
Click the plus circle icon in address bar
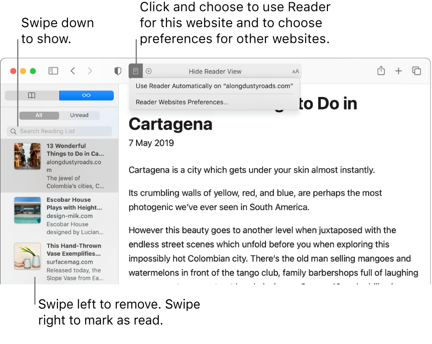click(x=149, y=71)
